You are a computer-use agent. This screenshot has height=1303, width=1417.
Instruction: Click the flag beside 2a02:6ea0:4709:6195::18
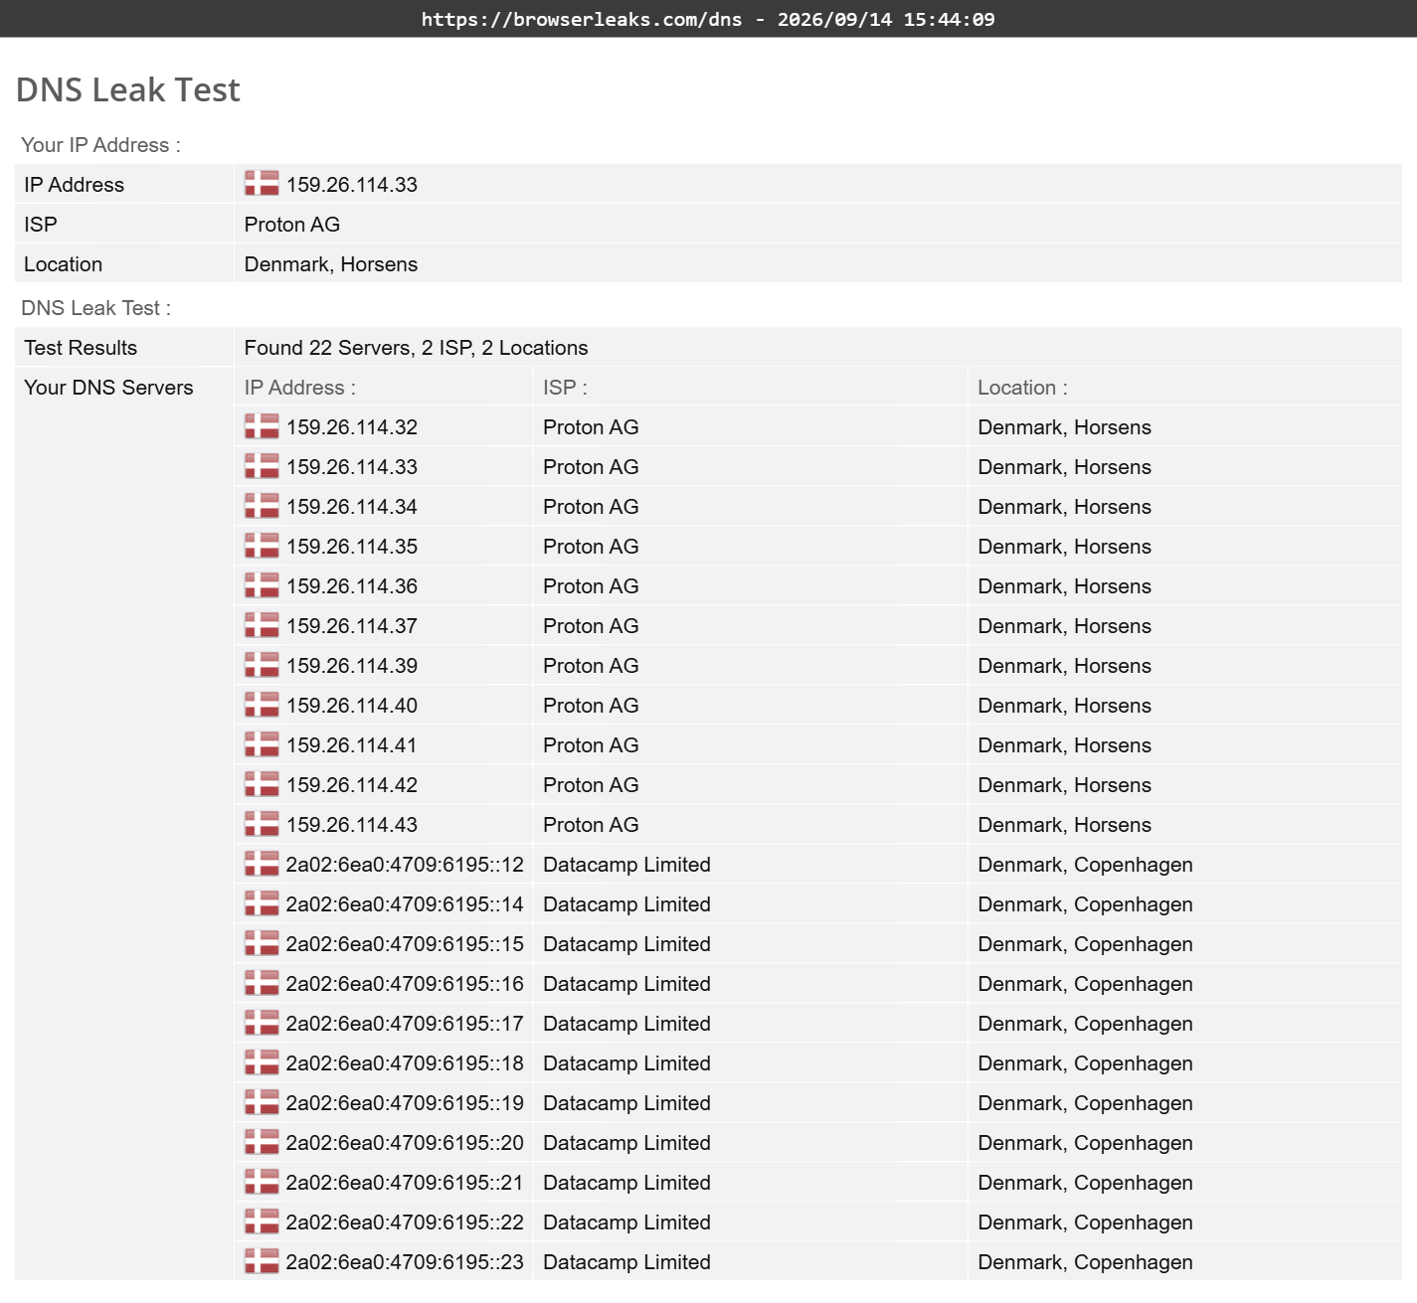[262, 1061]
